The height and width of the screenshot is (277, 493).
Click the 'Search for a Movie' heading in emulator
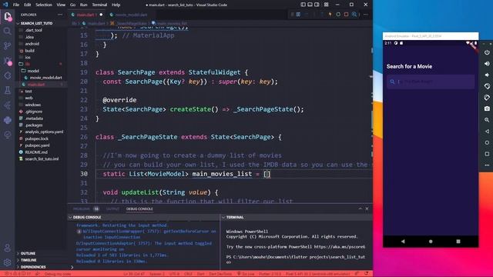pyautogui.click(x=409, y=66)
